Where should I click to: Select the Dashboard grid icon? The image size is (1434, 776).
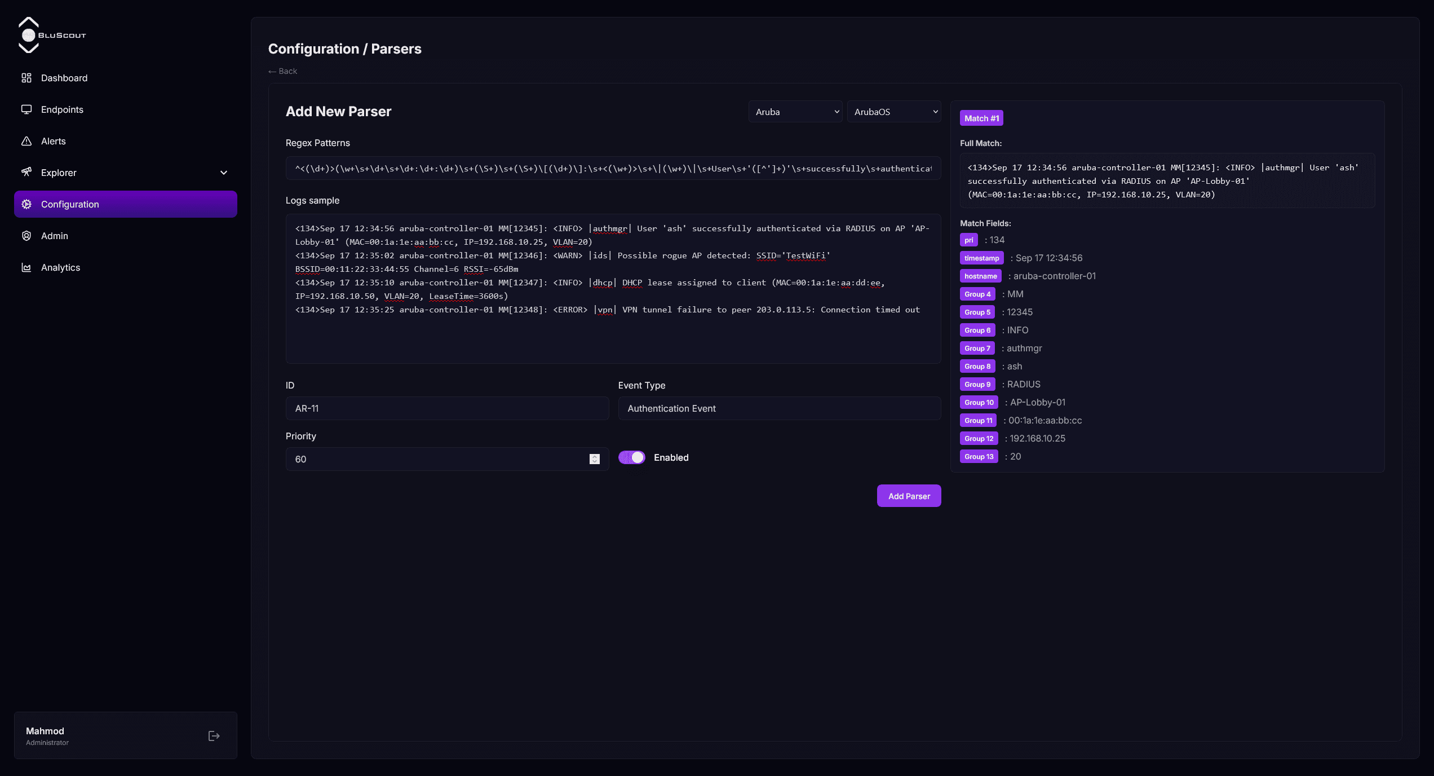pyautogui.click(x=26, y=78)
